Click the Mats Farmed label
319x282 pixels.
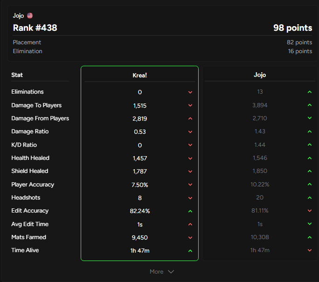[29, 237]
